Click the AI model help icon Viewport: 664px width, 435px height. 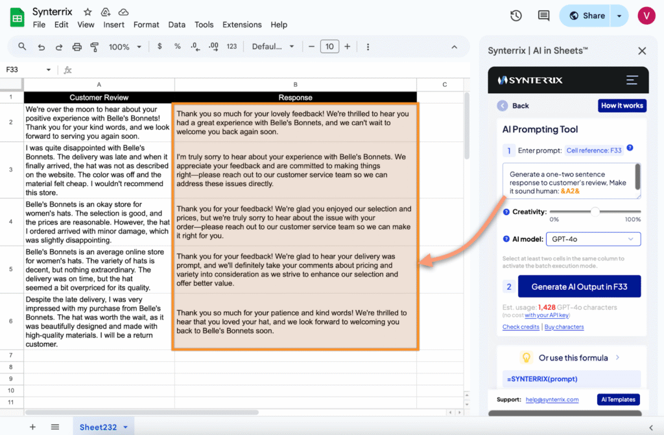pos(506,239)
